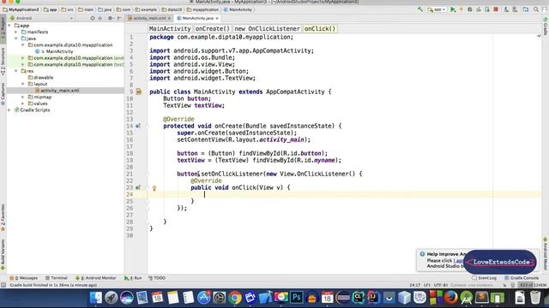Image resolution: width=549 pixels, height=308 pixels.
Task: Expand Gradle Scripts node
Action: (9, 110)
